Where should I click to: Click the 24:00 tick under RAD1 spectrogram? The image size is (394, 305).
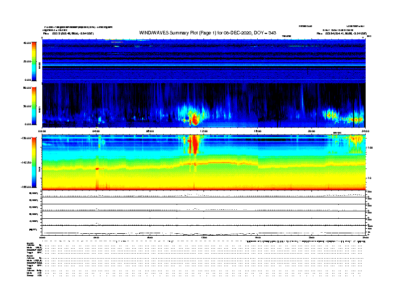365,131
